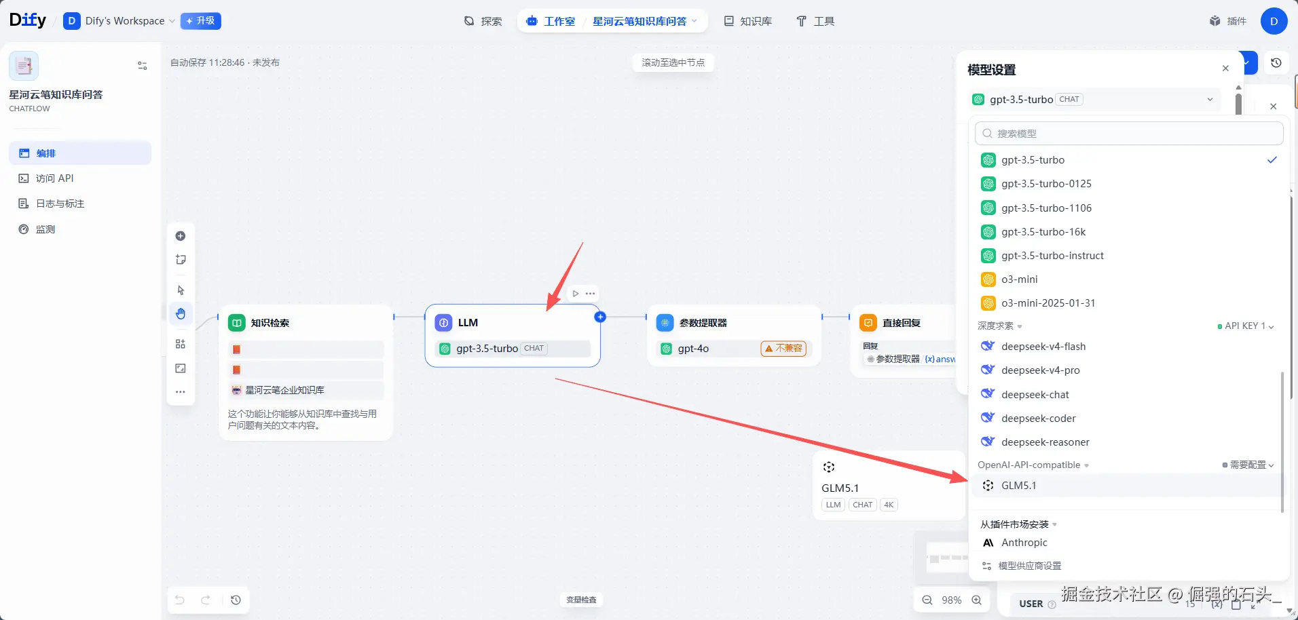Open 日志与标注 in the sidebar
The image size is (1298, 620).
(x=80, y=204)
